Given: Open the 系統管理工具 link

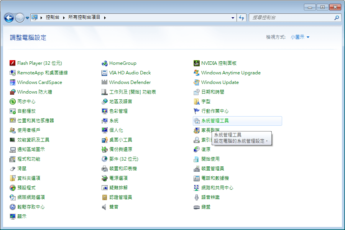Looking at the screenshot, I should [x=215, y=121].
